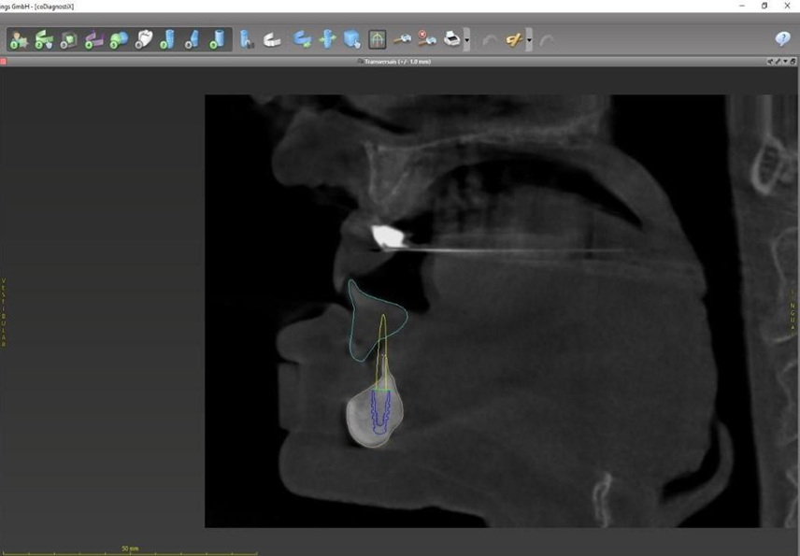The height and width of the screenshot is (556, 800).
Task: Click the blue implant cylinder step 7 icon
Action: click(x=168, y=40)
